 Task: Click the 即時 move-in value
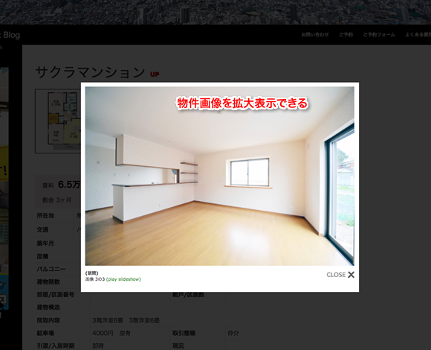tap(98, 346)
